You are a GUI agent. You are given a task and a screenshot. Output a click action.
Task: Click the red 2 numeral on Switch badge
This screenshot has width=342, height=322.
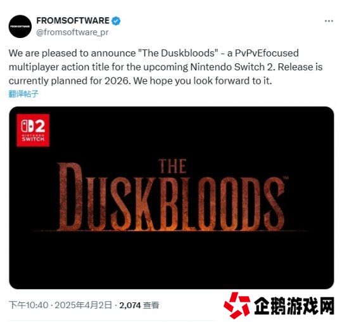pyautogui.click(x=40, y=126)
